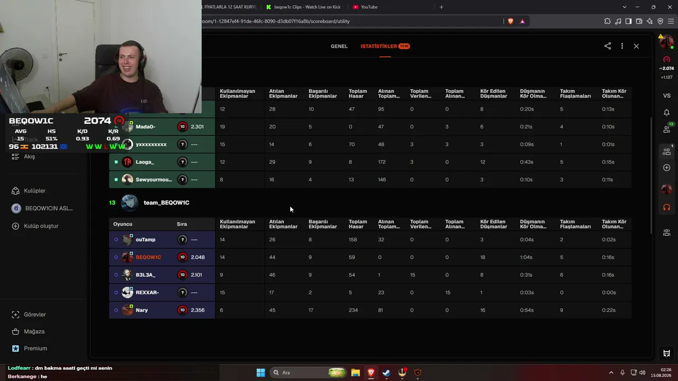Open ouTamp player profile
The image size is (678, 381).
tap(145, 239)
